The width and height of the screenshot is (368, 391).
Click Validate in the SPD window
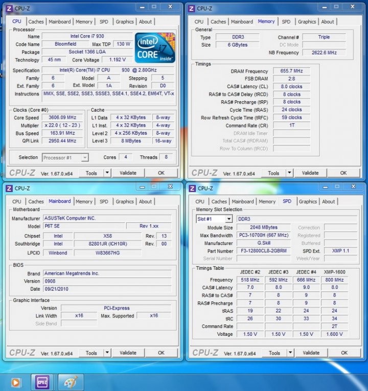pos(311,353)
